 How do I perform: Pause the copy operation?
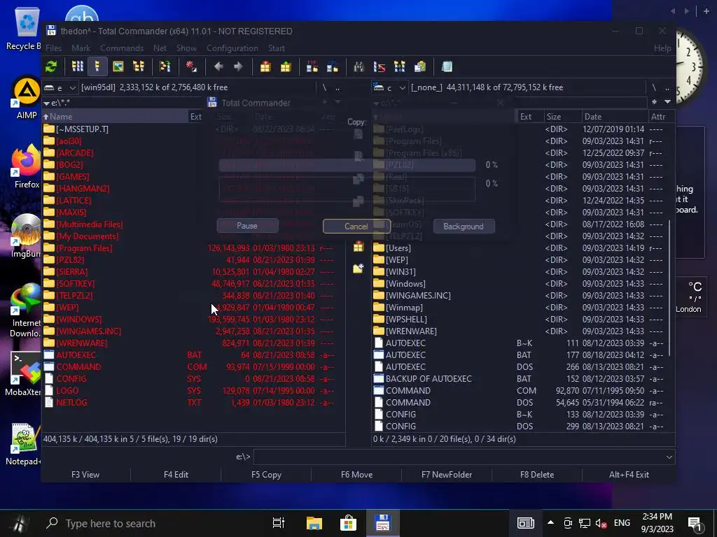click(247, 226)
